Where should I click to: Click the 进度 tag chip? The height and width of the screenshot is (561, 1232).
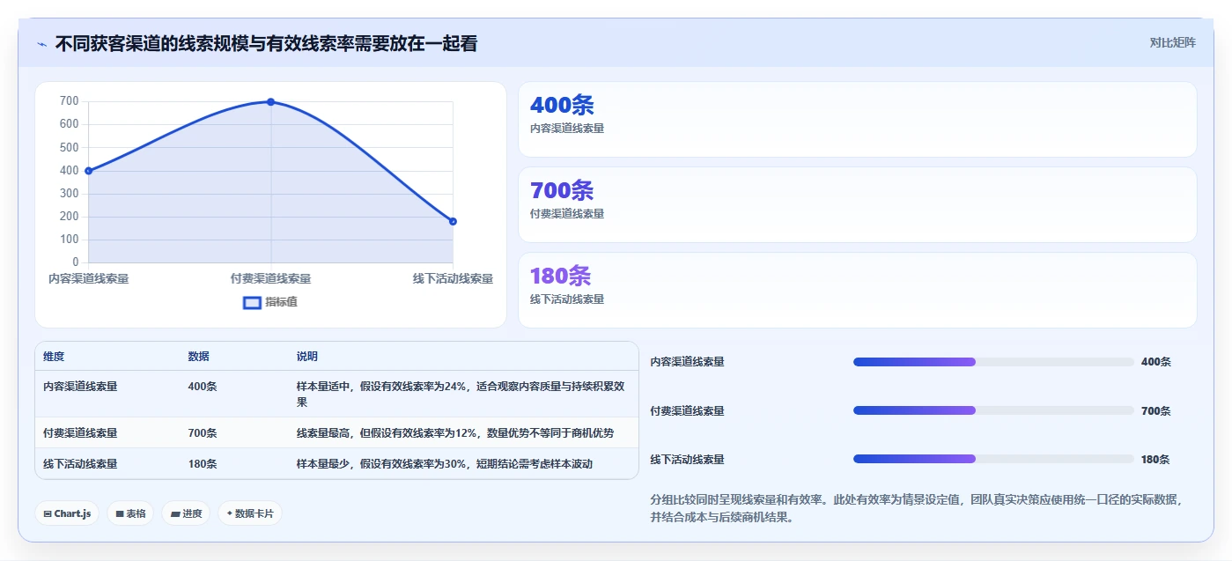(186, 513)
